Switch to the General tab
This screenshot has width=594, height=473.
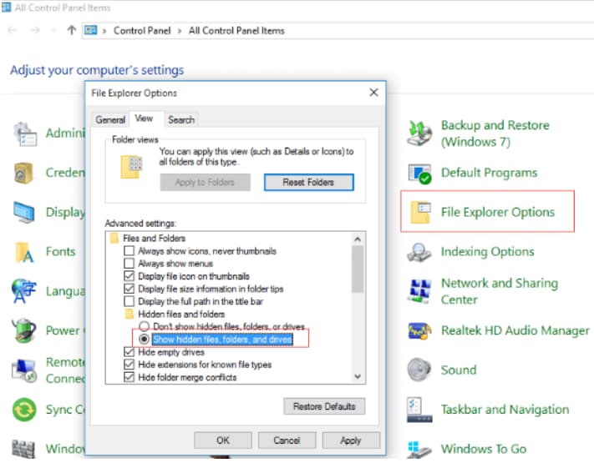110,119
